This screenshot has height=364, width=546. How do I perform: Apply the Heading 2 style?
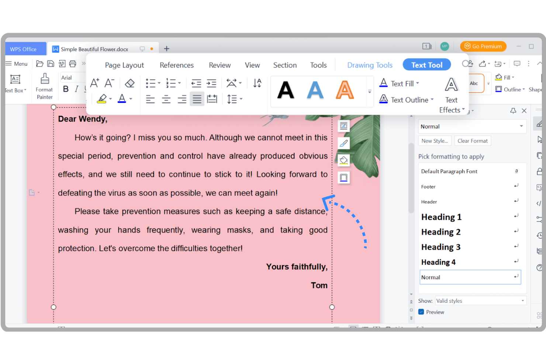pos(441,232)
